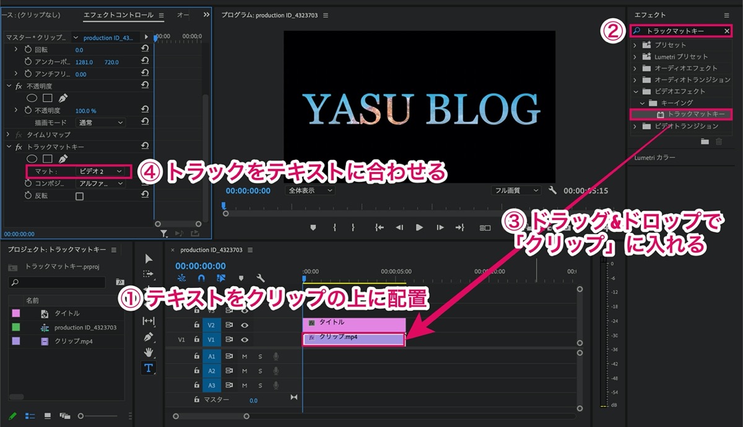Add marker button in Program monitor
The image size is (743, 427).
tap(313, 227)
